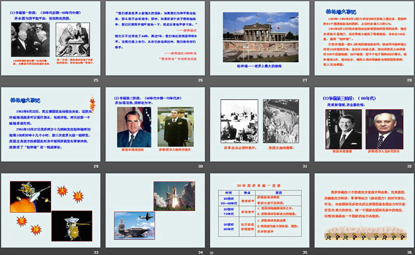Click slide number label 33
Viewport: 415px width, 255px height.
[x=96, y=252]
